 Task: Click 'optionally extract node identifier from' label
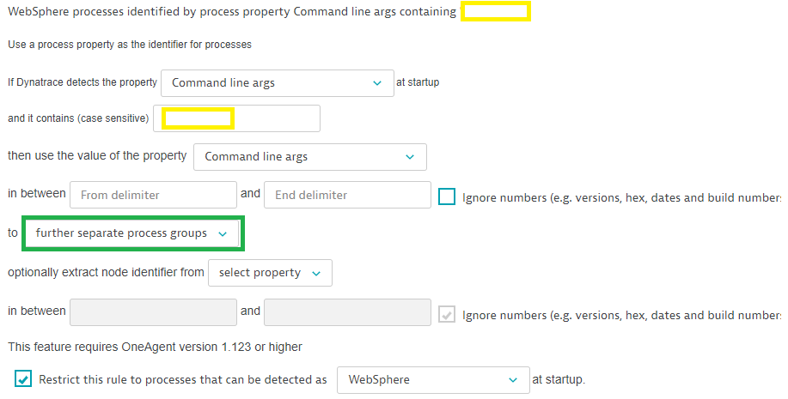(x=106, y=272)
